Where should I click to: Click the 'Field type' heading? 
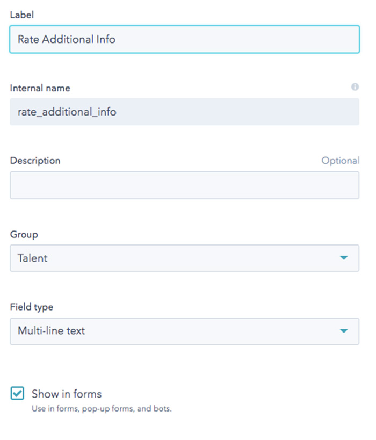(32, 307)
